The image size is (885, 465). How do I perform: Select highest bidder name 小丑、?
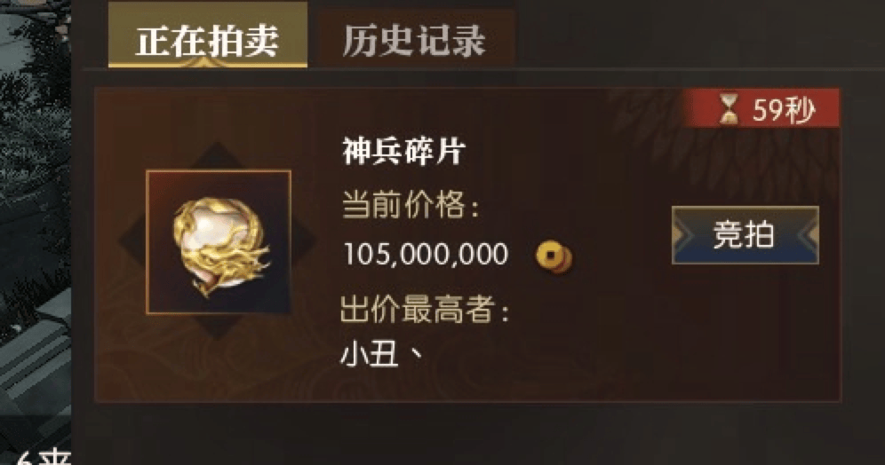383,355
